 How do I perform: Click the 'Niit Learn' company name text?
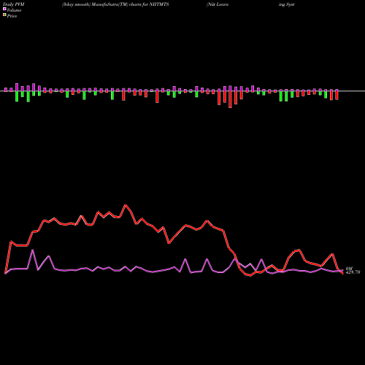tap(218, 4)
